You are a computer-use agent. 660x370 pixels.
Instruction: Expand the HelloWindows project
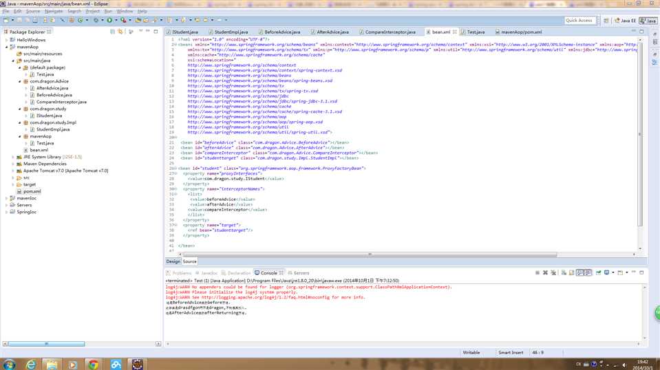pos(6,40)
